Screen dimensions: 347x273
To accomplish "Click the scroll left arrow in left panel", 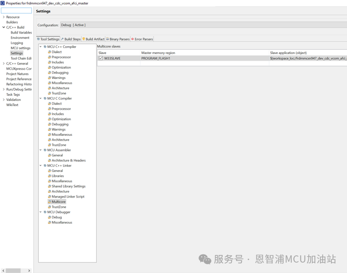I will click(3, 271).
